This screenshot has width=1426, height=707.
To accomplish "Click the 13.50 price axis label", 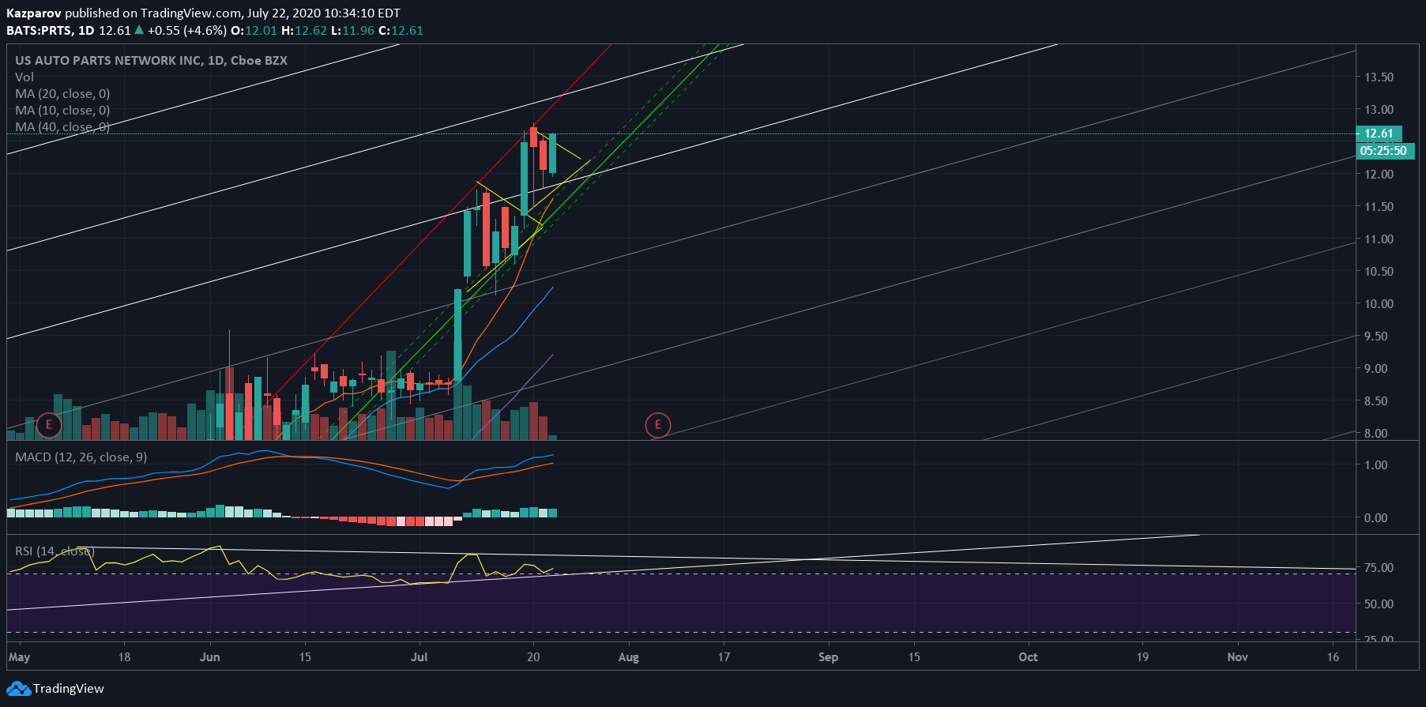I will [x=1379, y=77].
